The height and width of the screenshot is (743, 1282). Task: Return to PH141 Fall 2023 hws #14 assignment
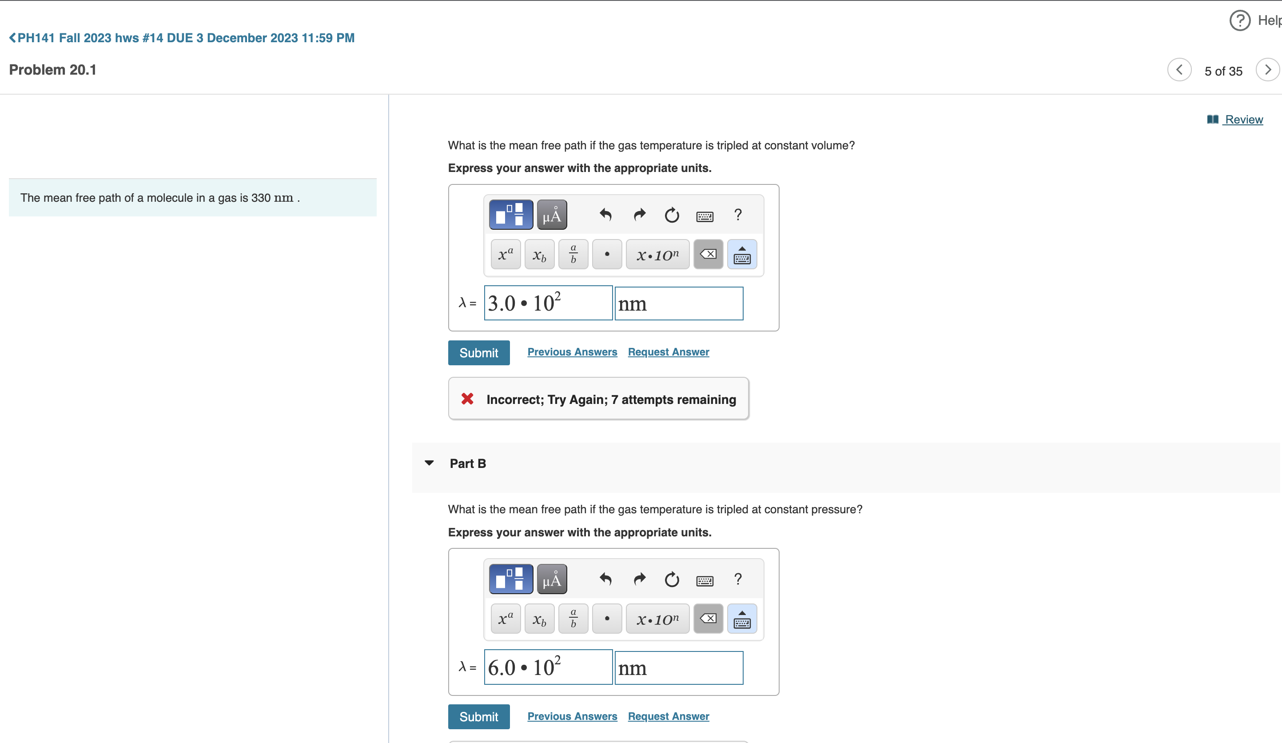tap(182, 38)
